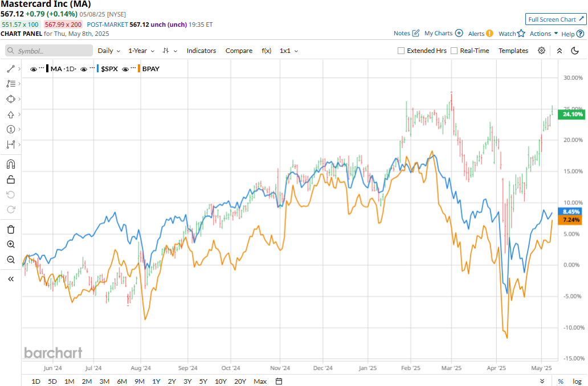Select the 1Y time range

click(156, 381)
